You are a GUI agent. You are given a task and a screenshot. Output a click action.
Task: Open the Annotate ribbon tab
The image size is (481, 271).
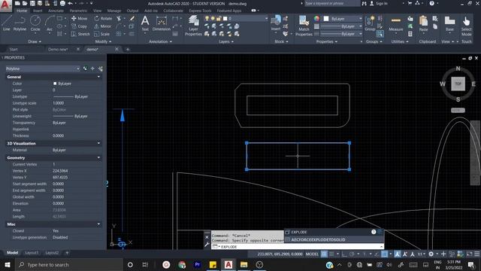pos(56,11)
